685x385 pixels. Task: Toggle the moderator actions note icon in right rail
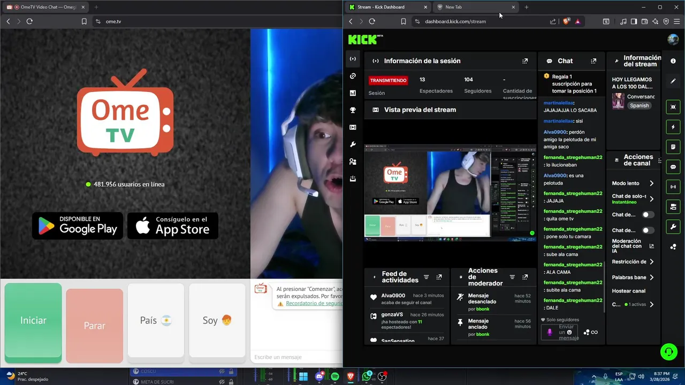point(673,147)
